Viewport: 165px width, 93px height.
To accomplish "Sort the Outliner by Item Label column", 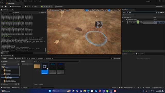I will click(127, 17).
